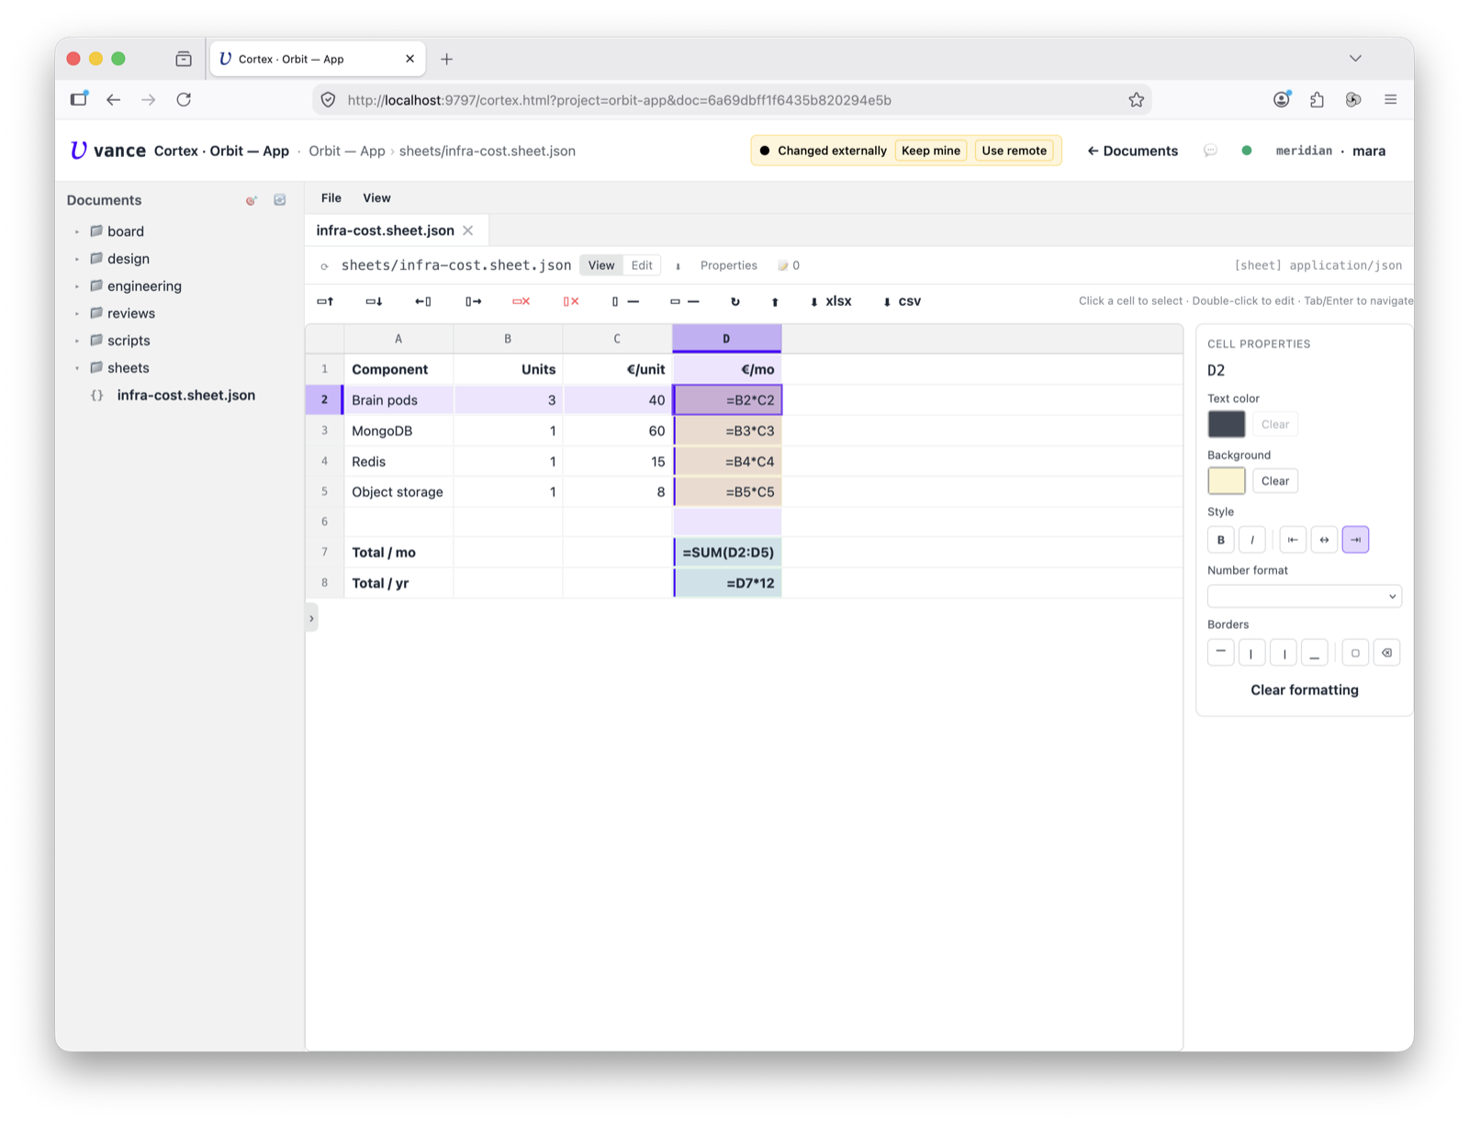This screenshot has height=1124, width=1469.
Task: Expand the engineering folder
Action: [x=77, y=287]
